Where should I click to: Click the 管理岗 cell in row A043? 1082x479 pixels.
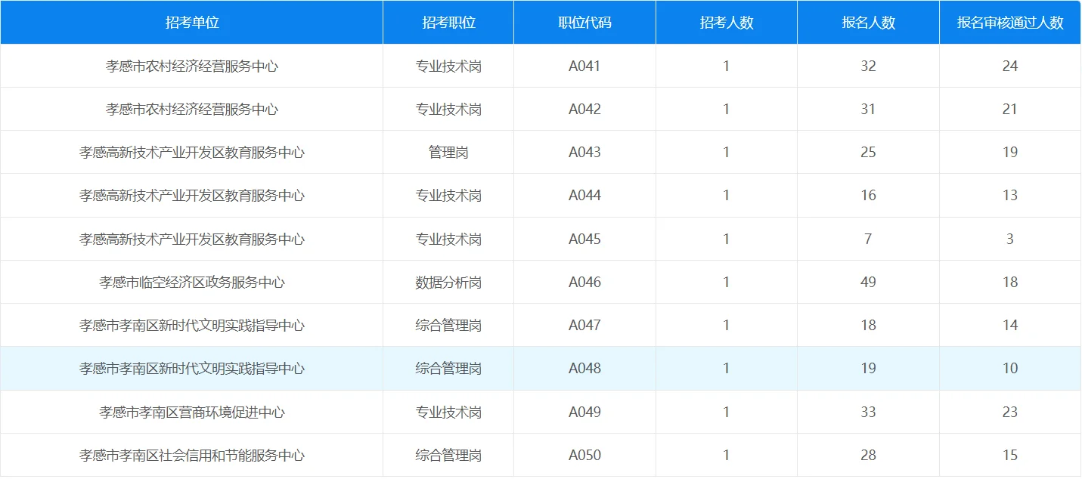(x=449, y=151)
